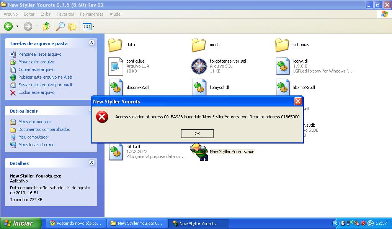Click Enviar este arquivo por email
This screenshot has height=229, width=392.
coord(45,85)
